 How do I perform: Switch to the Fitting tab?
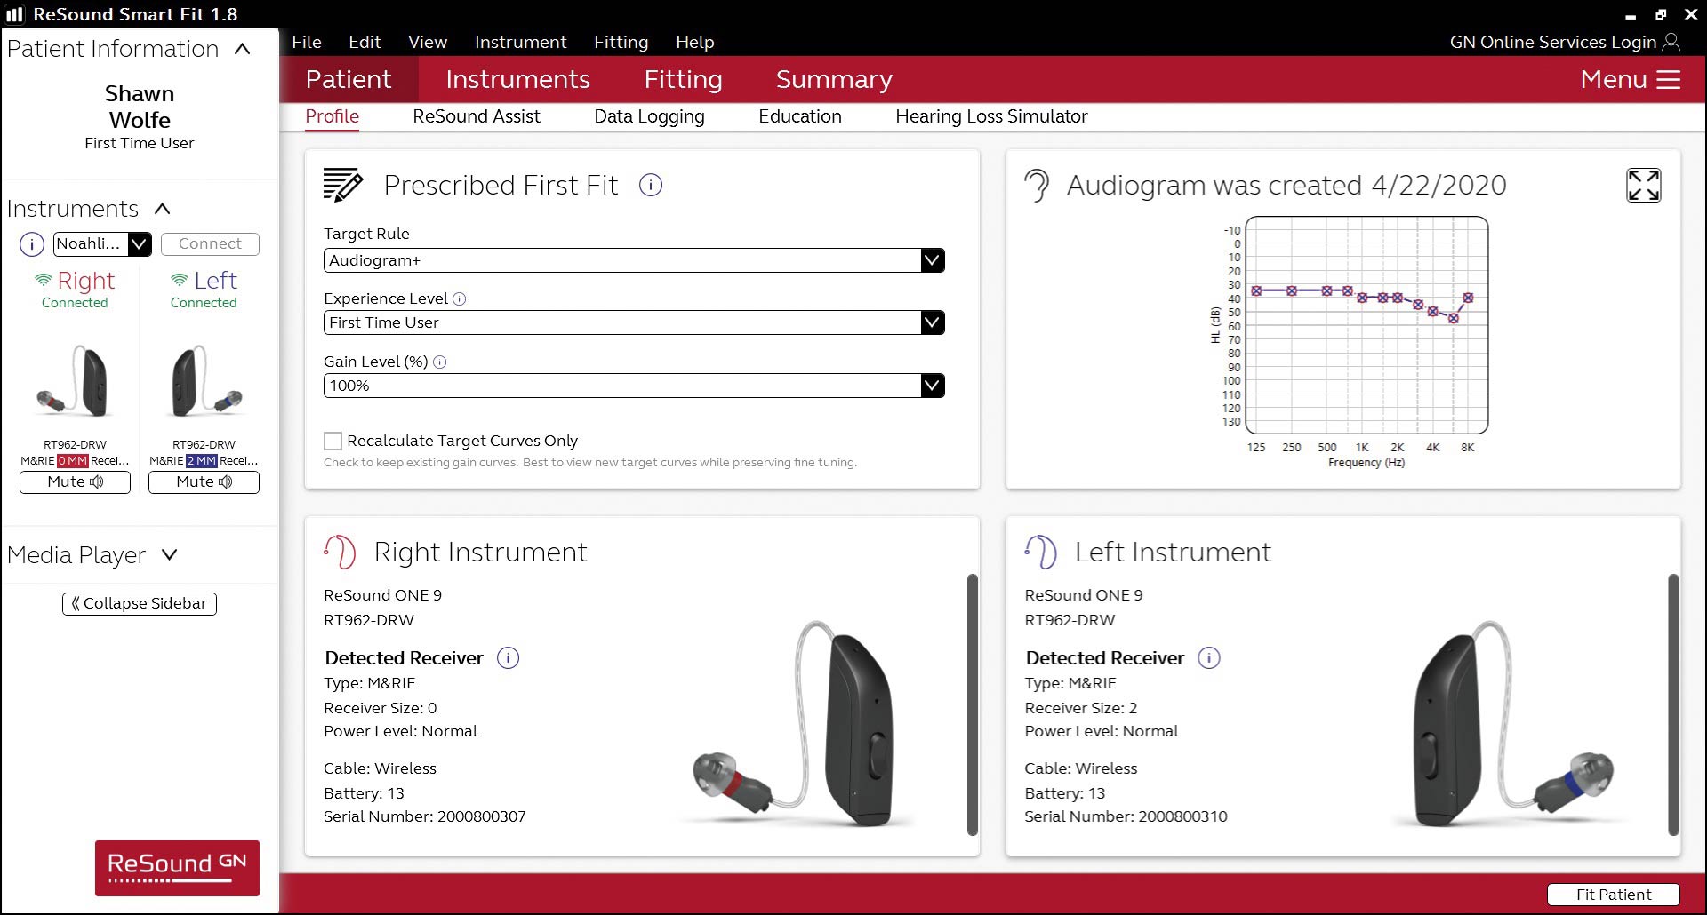[683, 79]
